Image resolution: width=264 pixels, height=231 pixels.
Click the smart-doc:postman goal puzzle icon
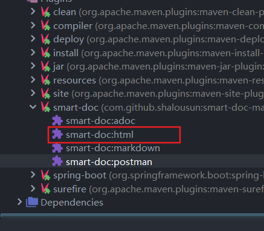tap(57, 161)
